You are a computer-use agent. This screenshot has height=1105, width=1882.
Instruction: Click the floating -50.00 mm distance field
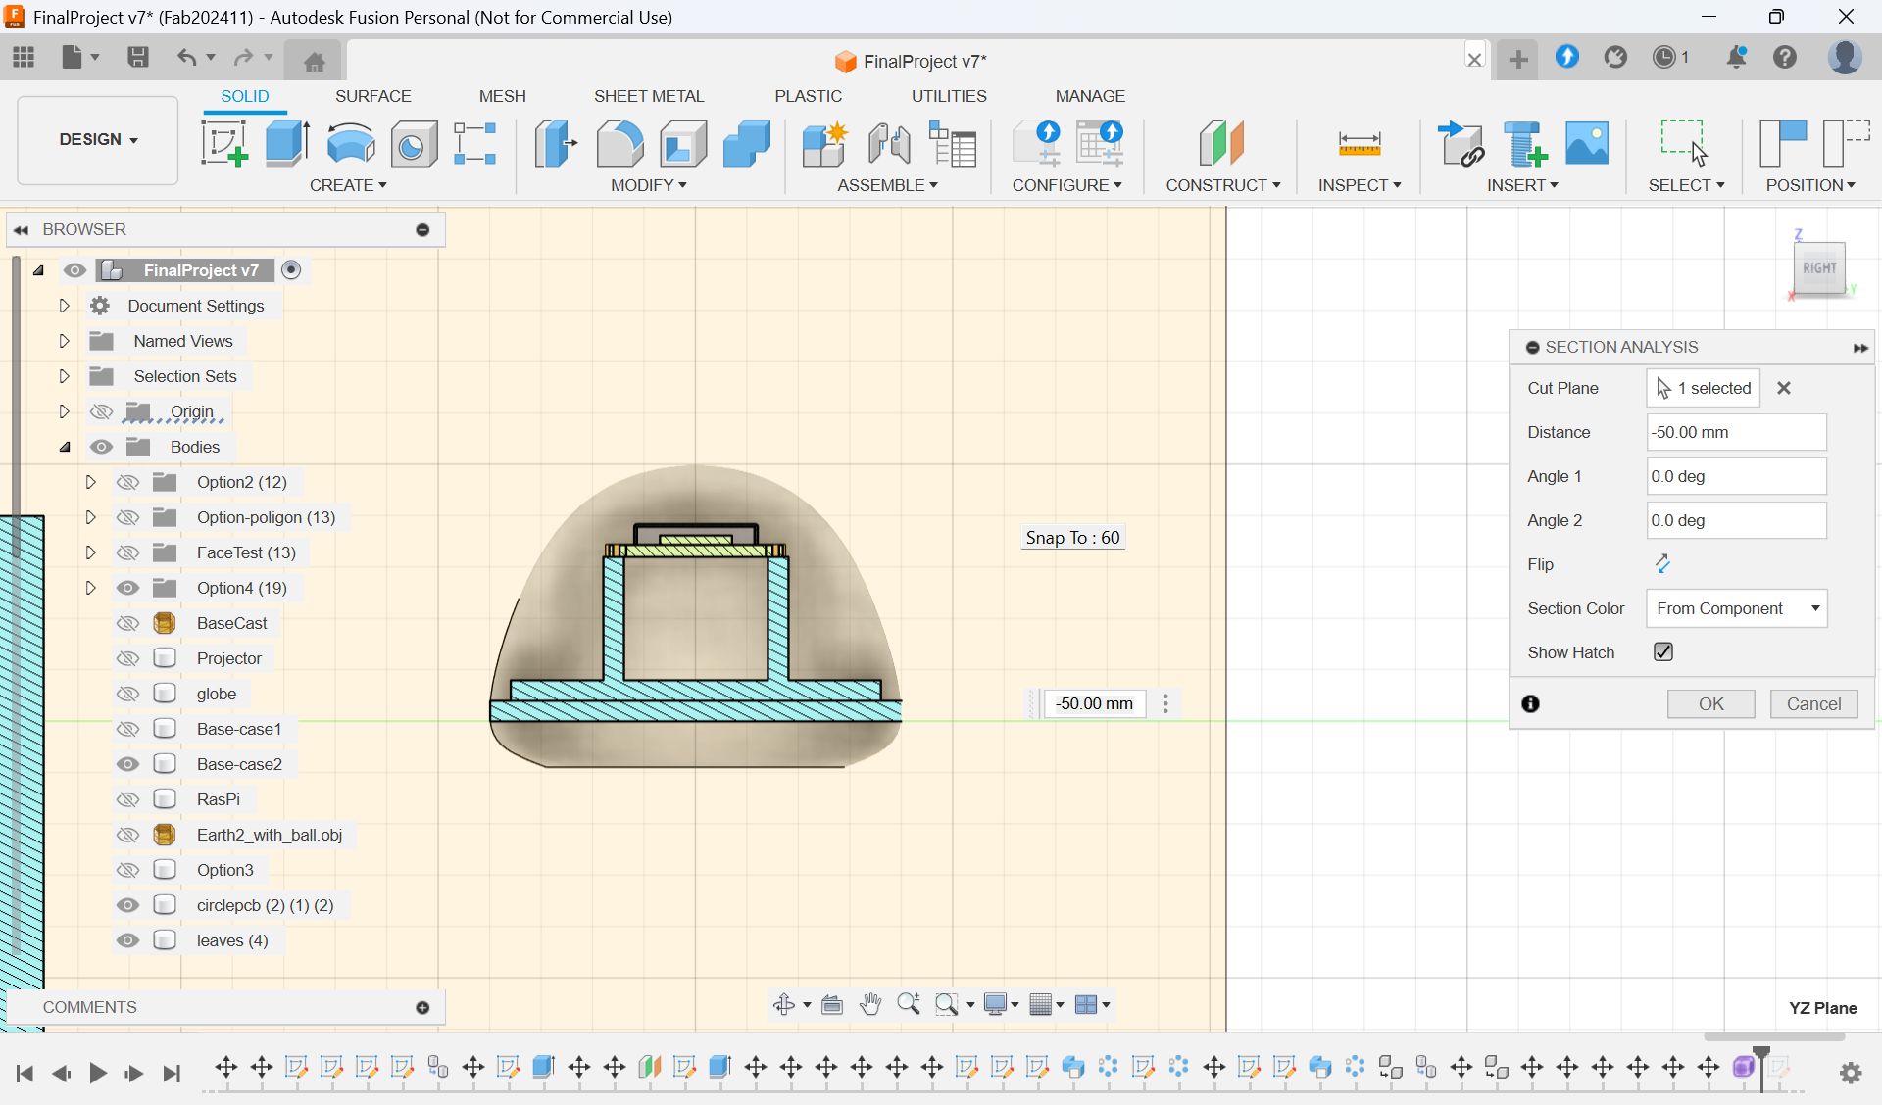[1095, 703]
